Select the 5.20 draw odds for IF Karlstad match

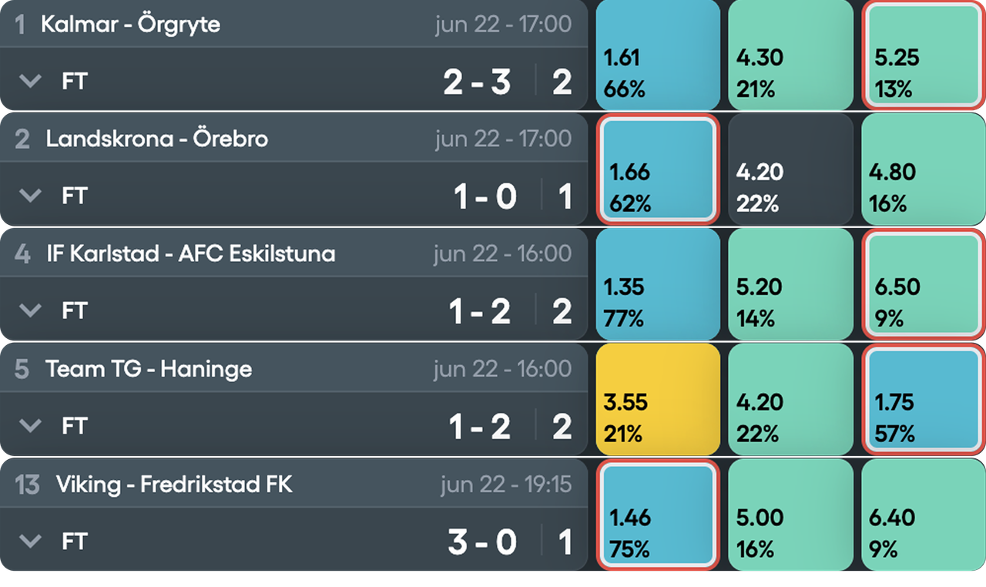(791, 283)
